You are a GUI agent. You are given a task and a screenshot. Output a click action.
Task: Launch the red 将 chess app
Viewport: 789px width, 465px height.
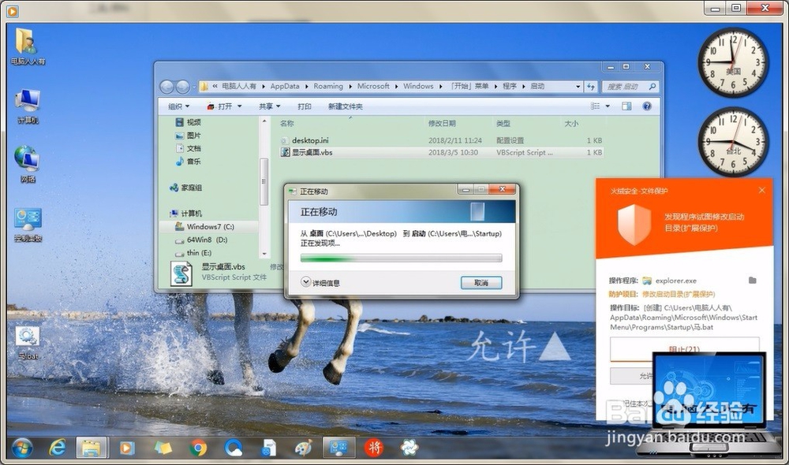click(x=373, y=448)
